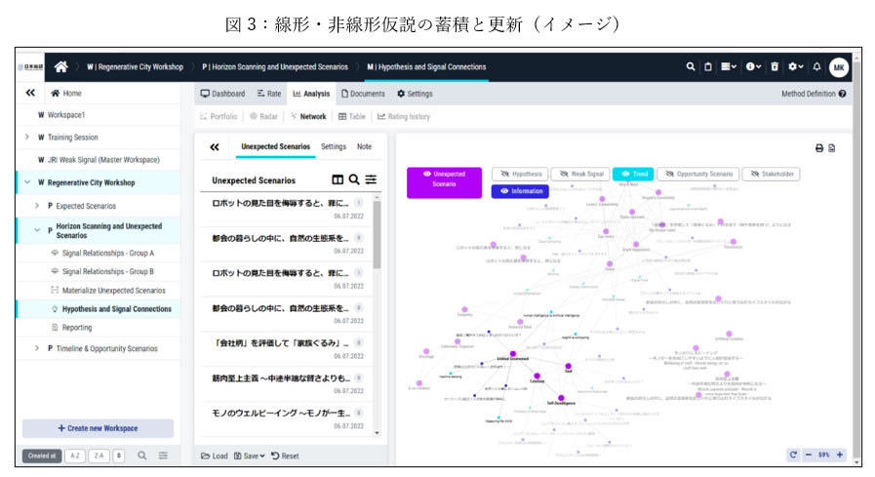
Task: Open the Table analysis view
Action: click(352, 116)
